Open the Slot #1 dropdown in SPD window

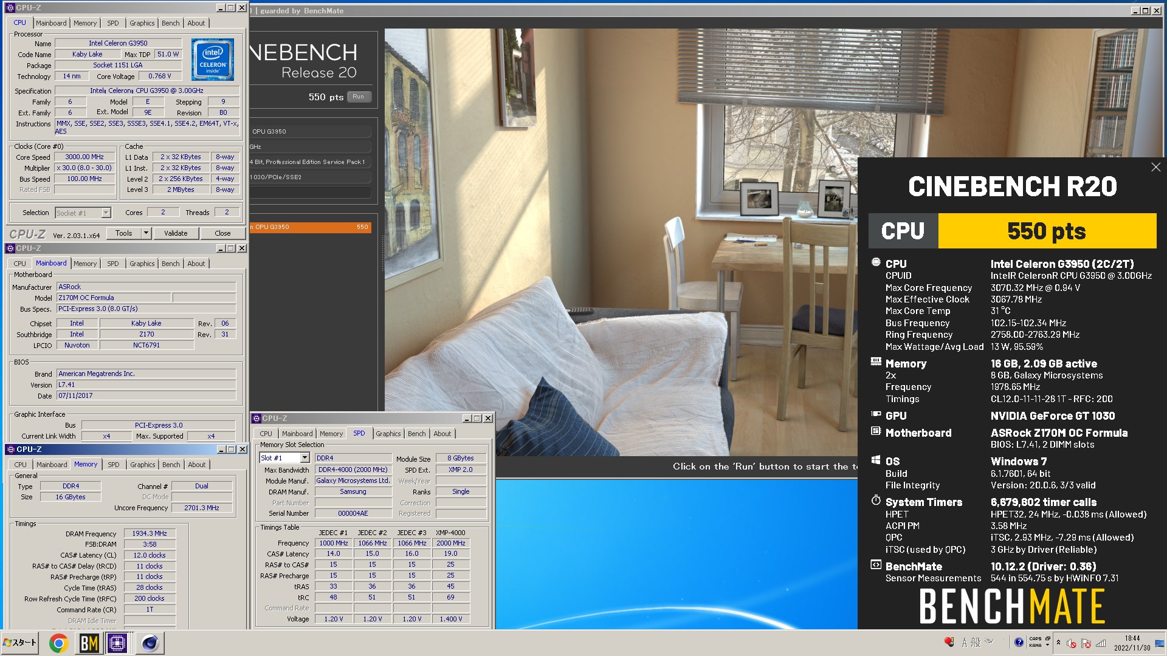[305, 458]
